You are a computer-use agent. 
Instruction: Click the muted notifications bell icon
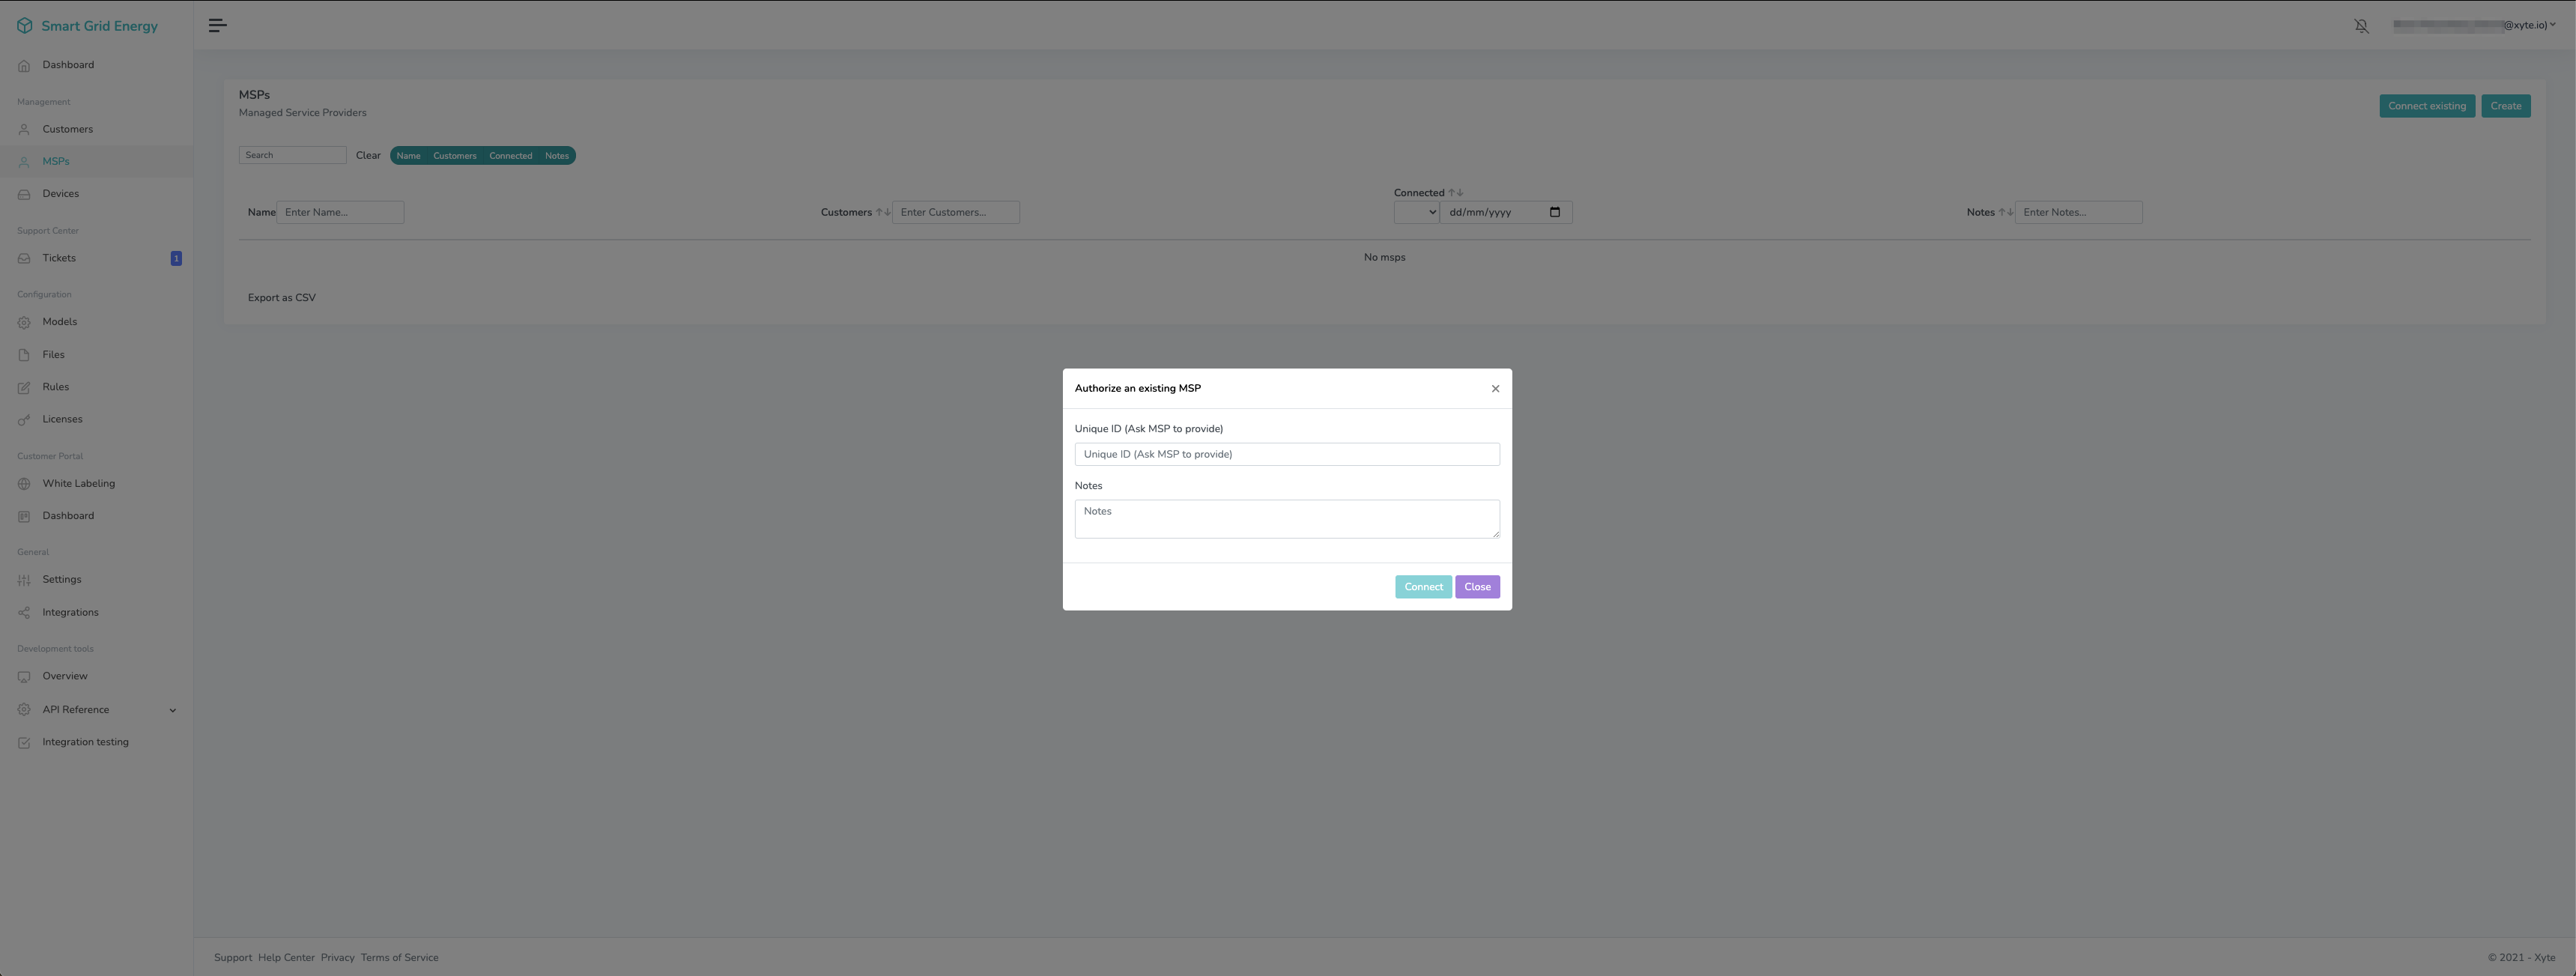tap(2361, 26)
